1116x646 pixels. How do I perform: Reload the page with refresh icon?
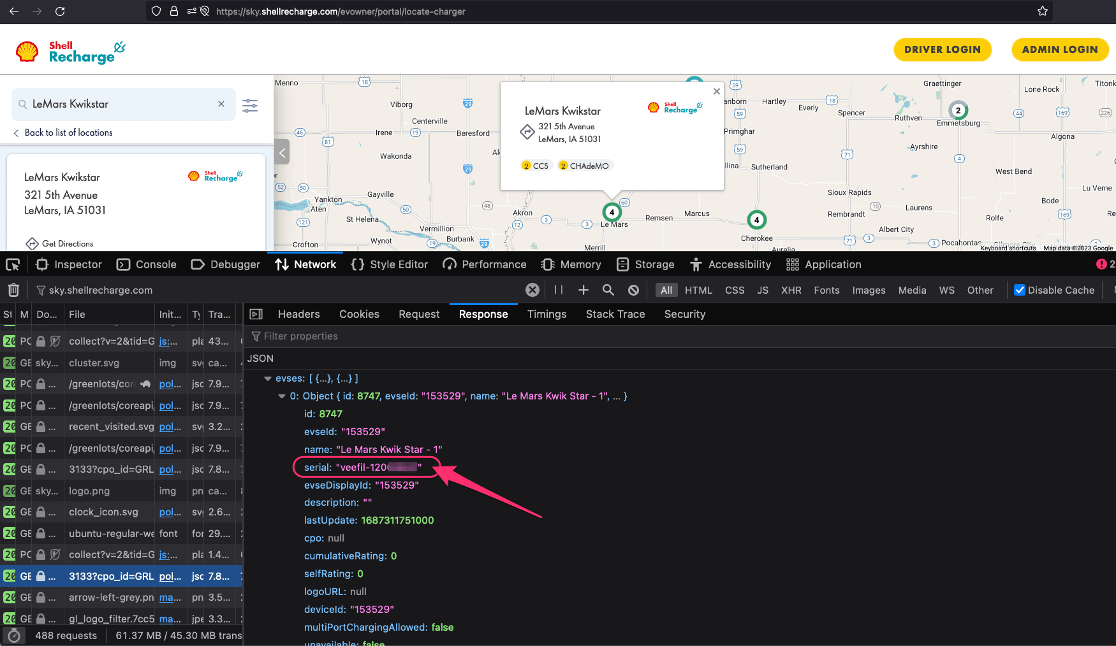[x=60, y=11]
